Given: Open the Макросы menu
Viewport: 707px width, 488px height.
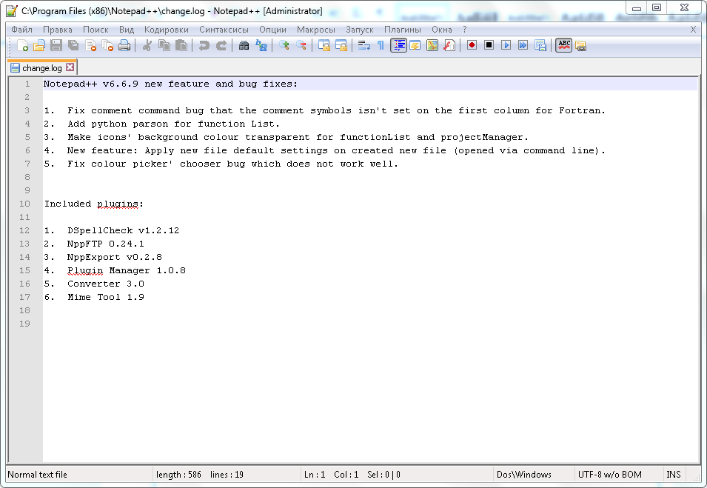Looking at the screenshot, I should pos(316,30).
